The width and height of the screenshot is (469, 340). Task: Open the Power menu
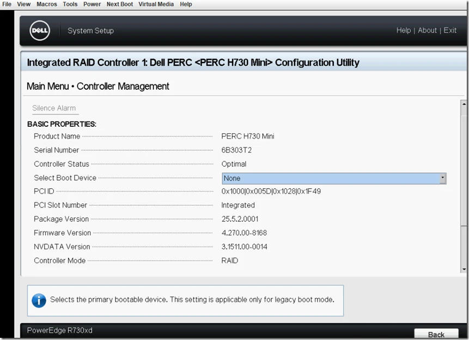click(92, 4)
